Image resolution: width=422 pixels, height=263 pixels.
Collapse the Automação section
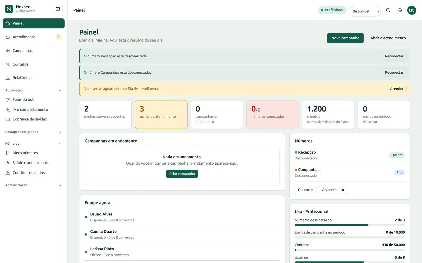click(x=33, y=90)
